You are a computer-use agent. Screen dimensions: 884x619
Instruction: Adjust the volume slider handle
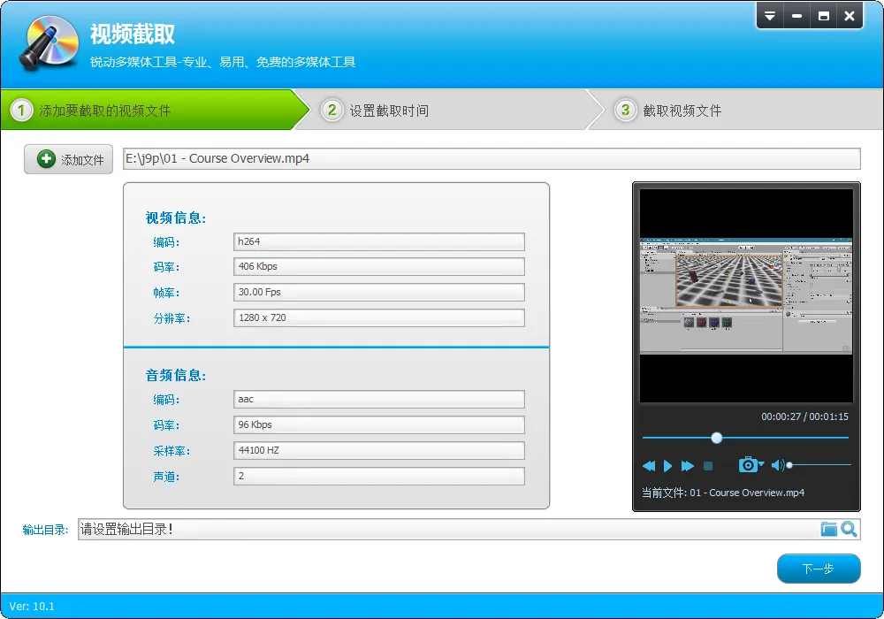pos(789,465)
